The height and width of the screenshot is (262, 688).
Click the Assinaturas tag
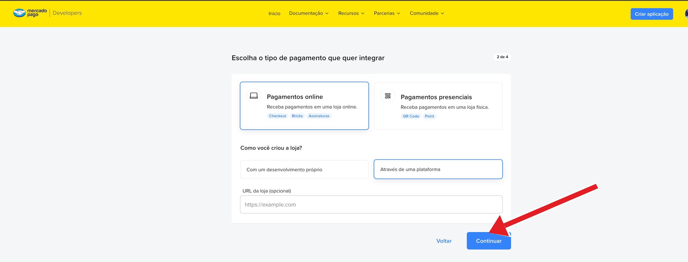319,116
